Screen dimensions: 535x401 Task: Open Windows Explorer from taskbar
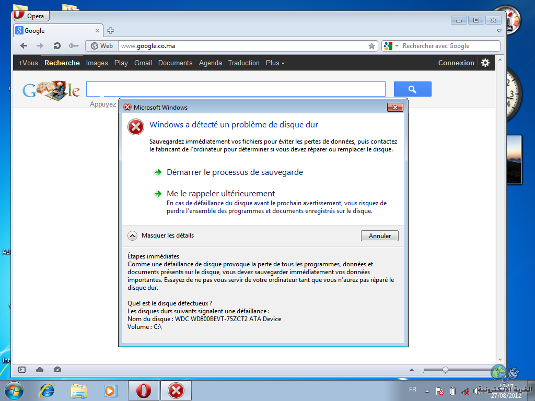79,391
